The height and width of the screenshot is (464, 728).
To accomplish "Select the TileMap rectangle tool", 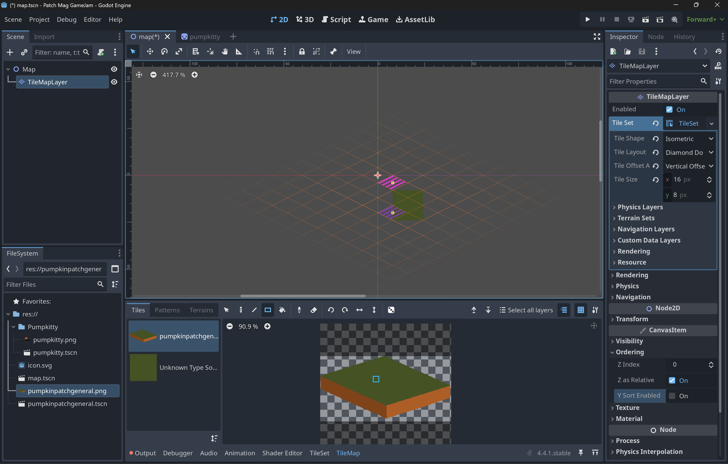I will click(x=268, y=310).
